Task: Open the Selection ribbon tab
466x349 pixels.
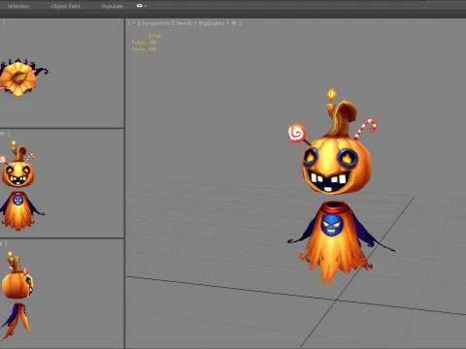Action: 18,6
